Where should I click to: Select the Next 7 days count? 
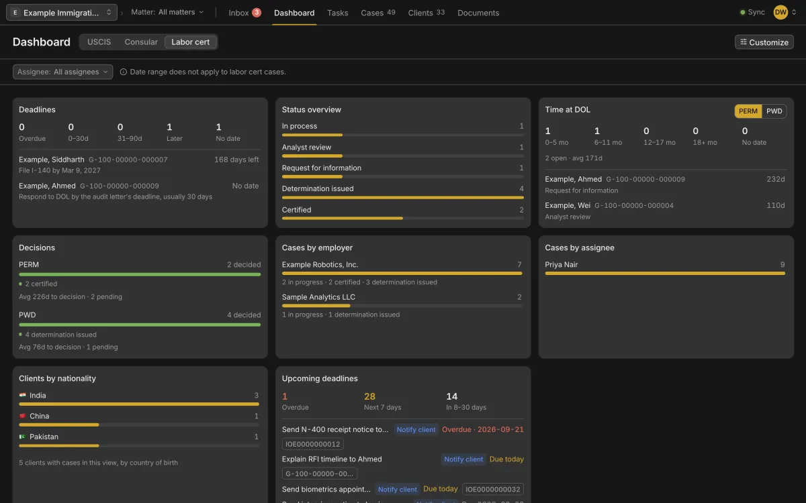[383, 401]
